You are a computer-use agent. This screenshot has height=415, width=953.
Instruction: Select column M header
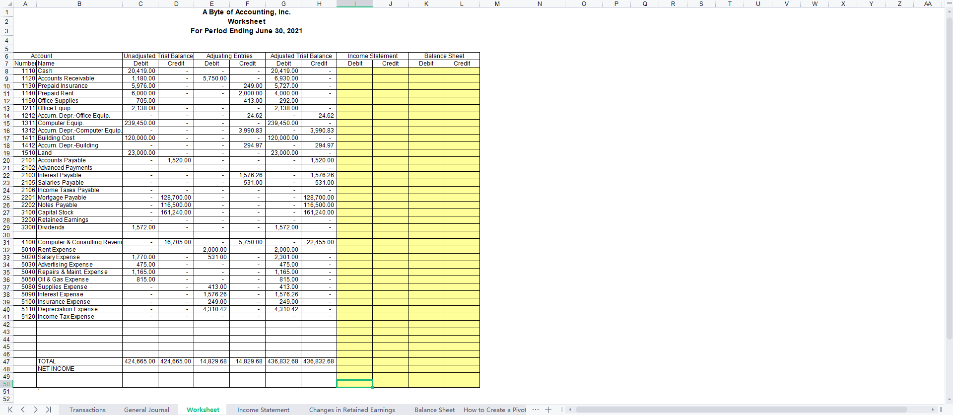click(x=497, y=3)
